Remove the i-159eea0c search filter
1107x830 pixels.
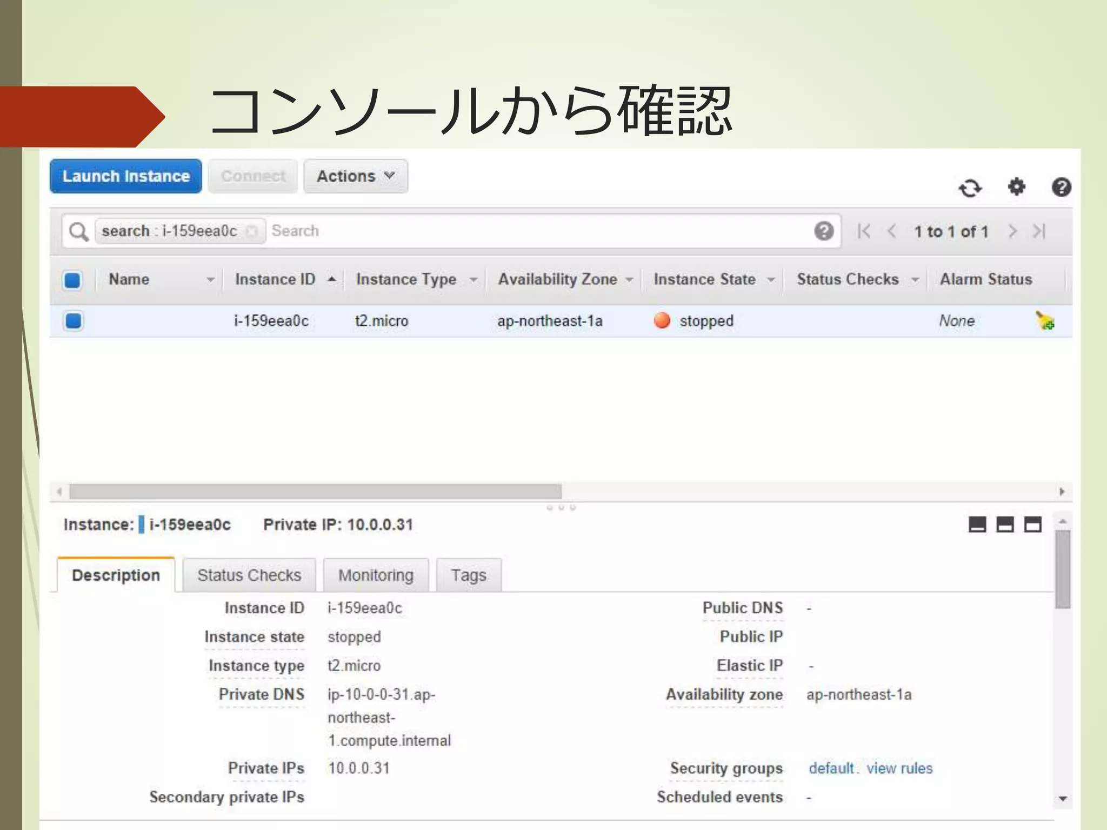[x=251, y=231]
